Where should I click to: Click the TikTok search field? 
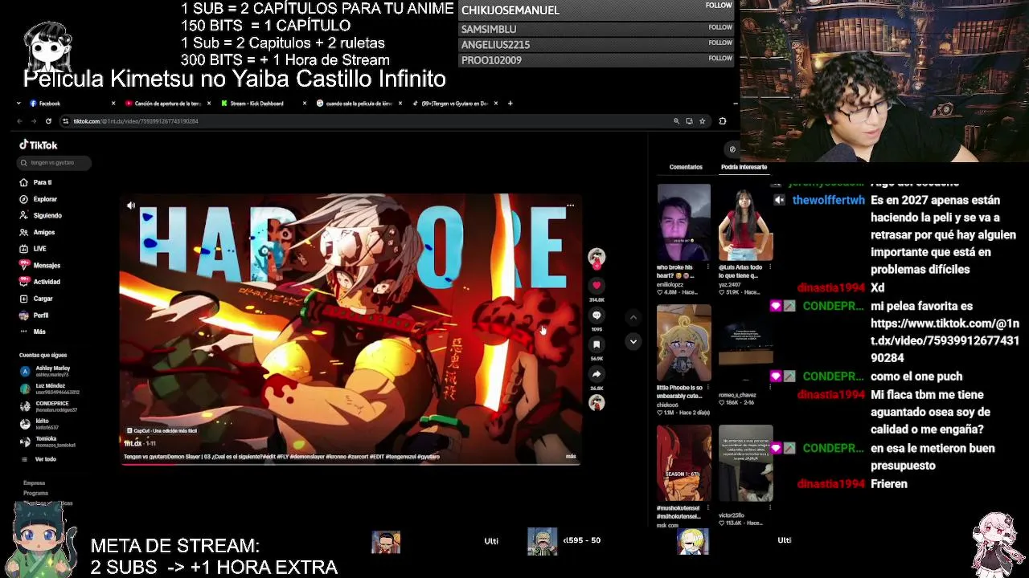pos(55,162)
